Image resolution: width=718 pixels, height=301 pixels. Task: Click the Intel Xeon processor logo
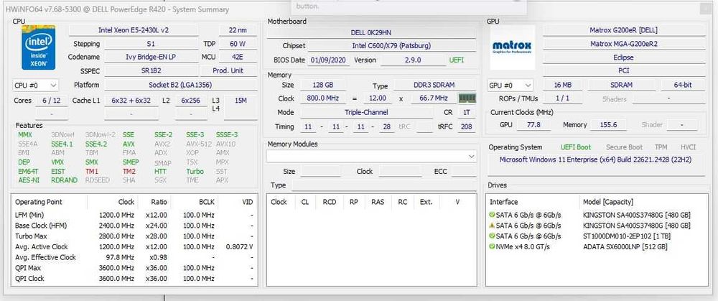click(39, 47)
